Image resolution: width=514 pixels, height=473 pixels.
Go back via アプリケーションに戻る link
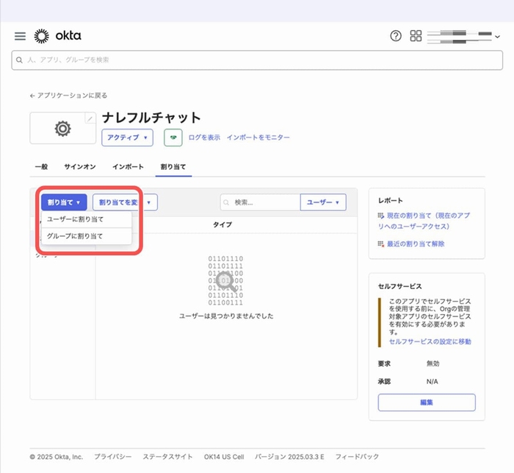click(x=68, y=96)
